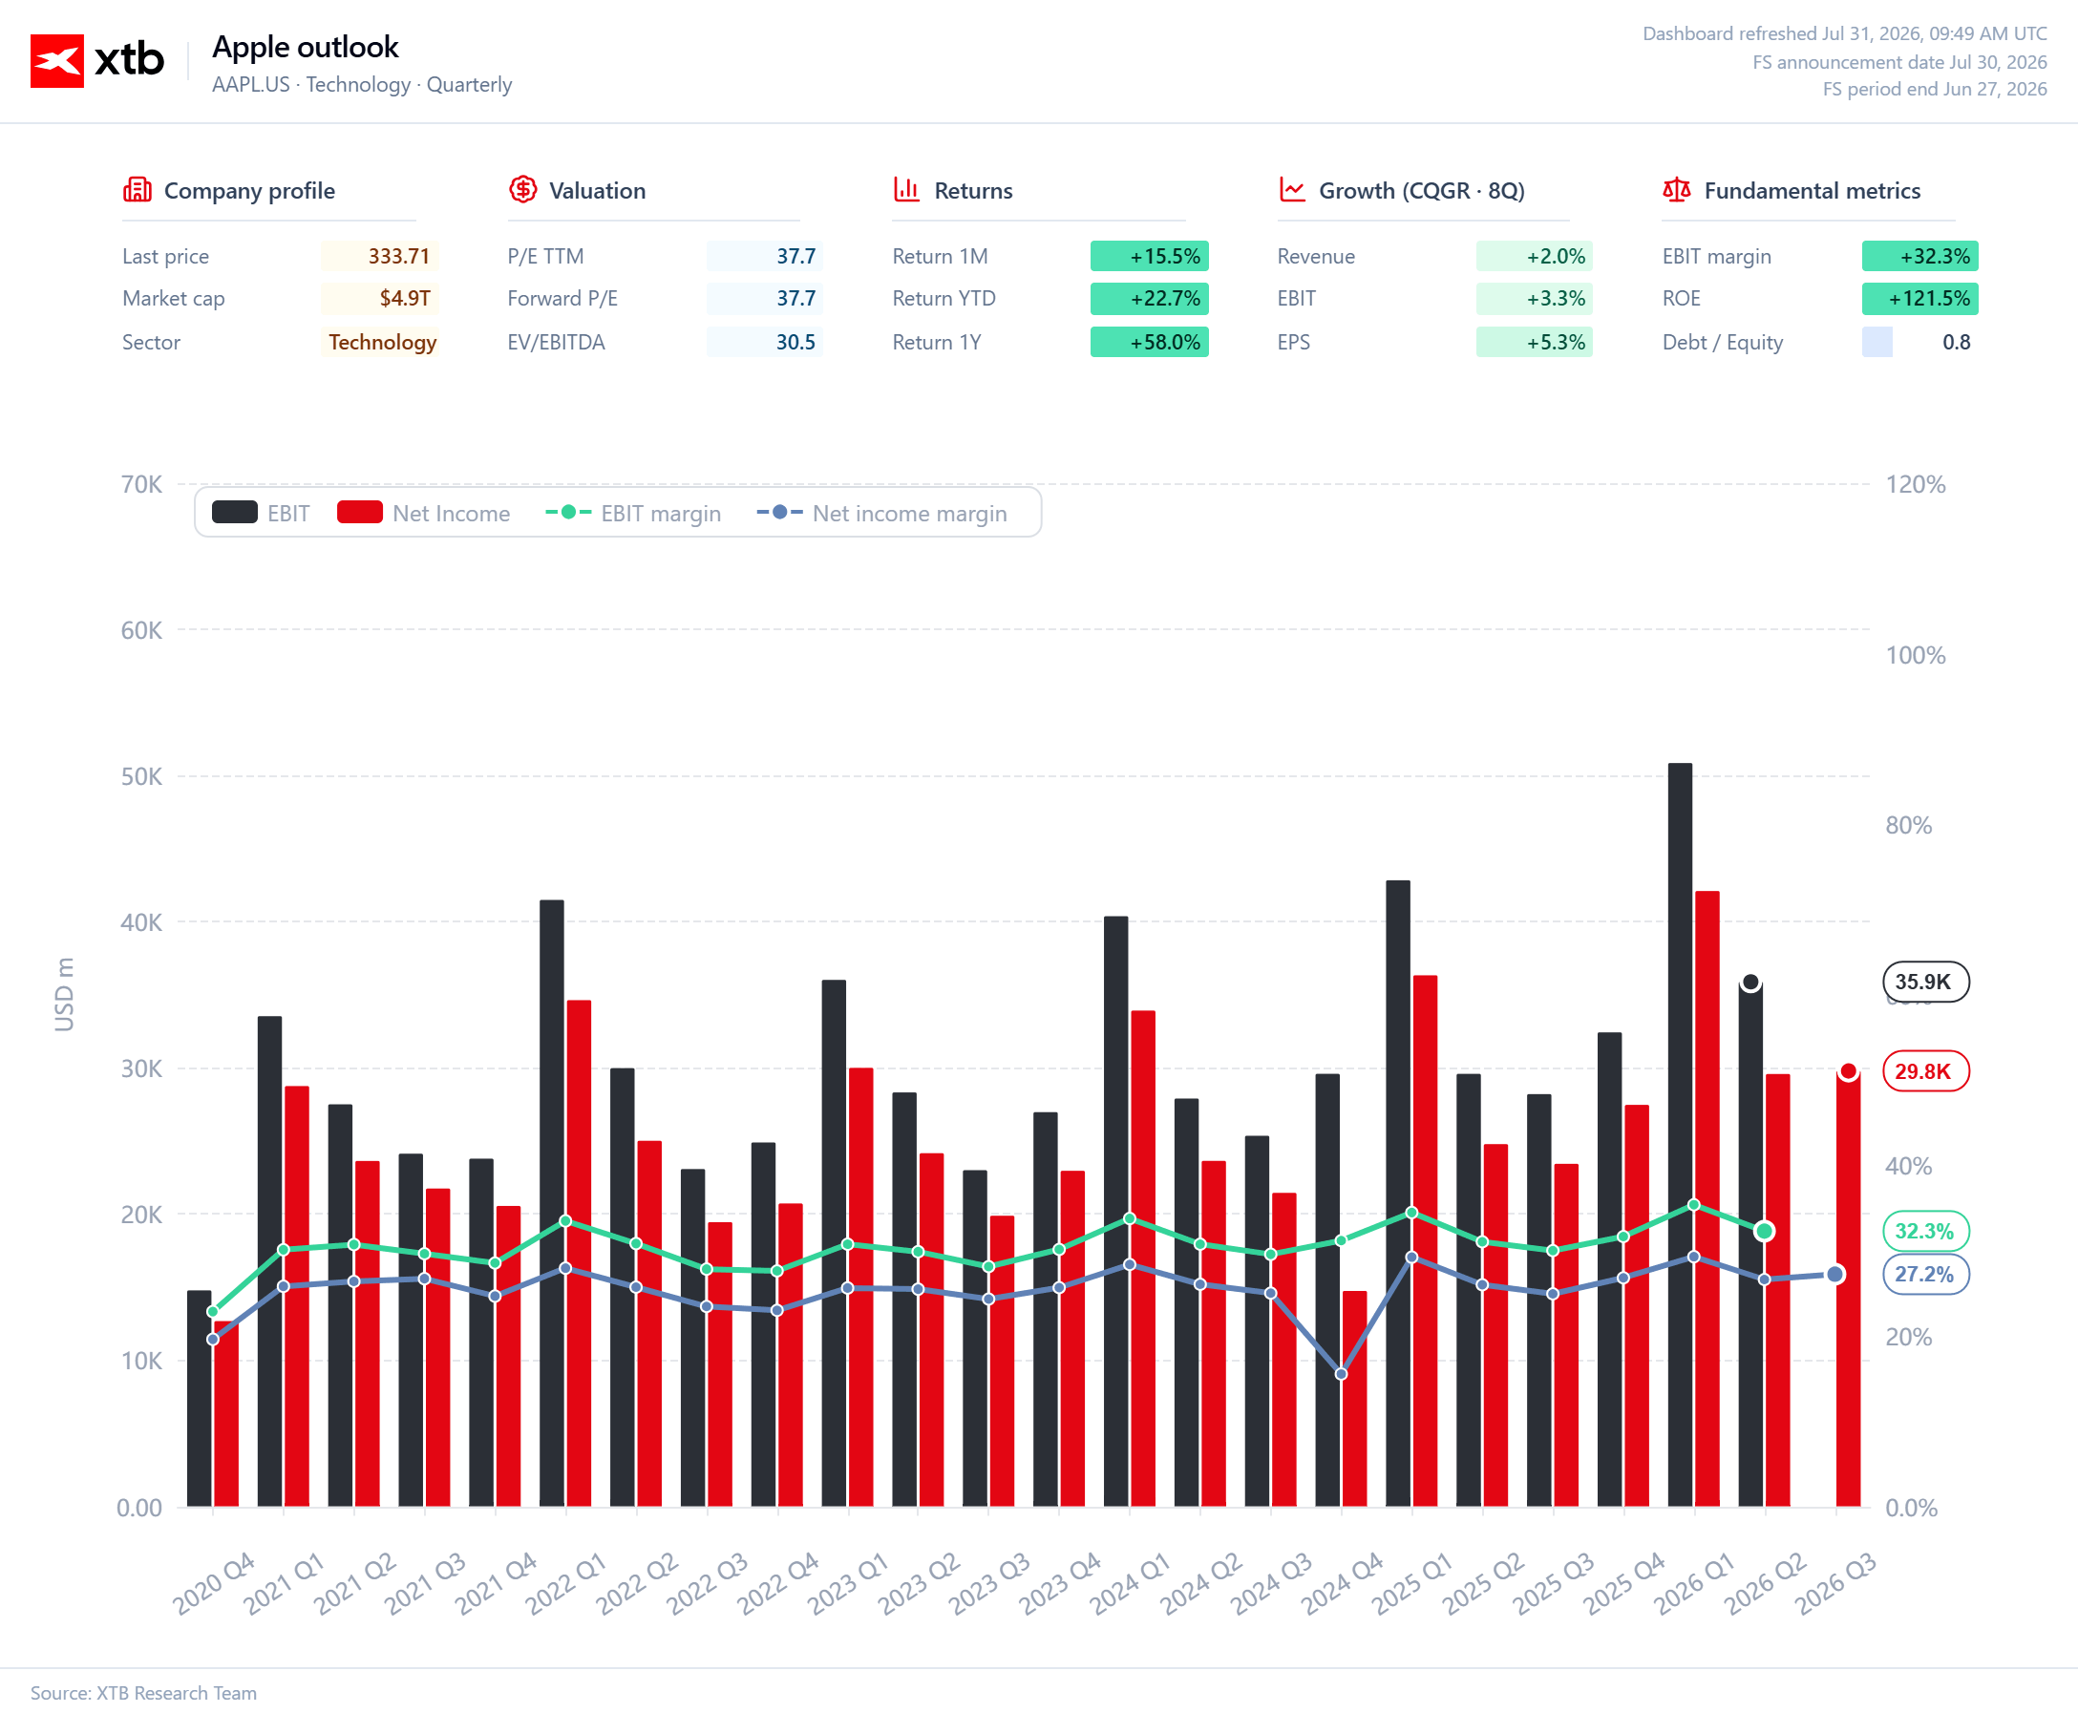Click the 2023 Q1 x-axis label
The width and height of the screenshot is (2078, 1713).
[849, 1583]
